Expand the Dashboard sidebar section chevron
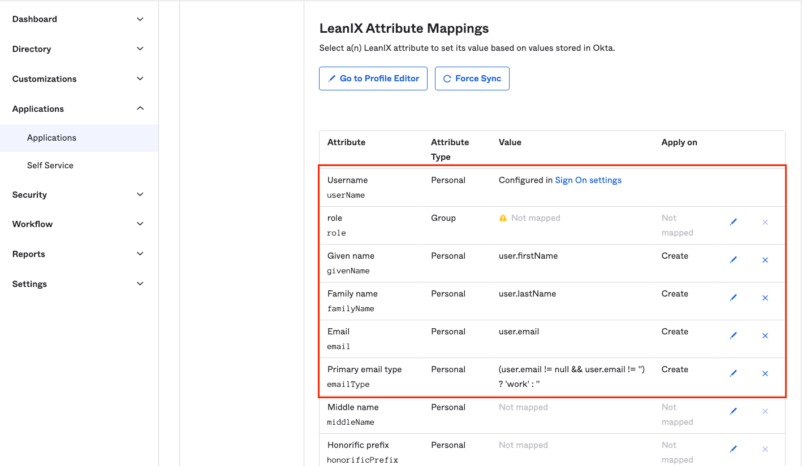802x466 pixels. click(140, 19)
